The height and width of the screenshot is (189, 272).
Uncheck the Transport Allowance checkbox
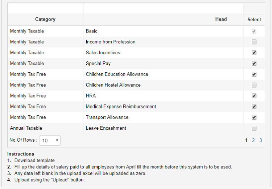point(254,117)
